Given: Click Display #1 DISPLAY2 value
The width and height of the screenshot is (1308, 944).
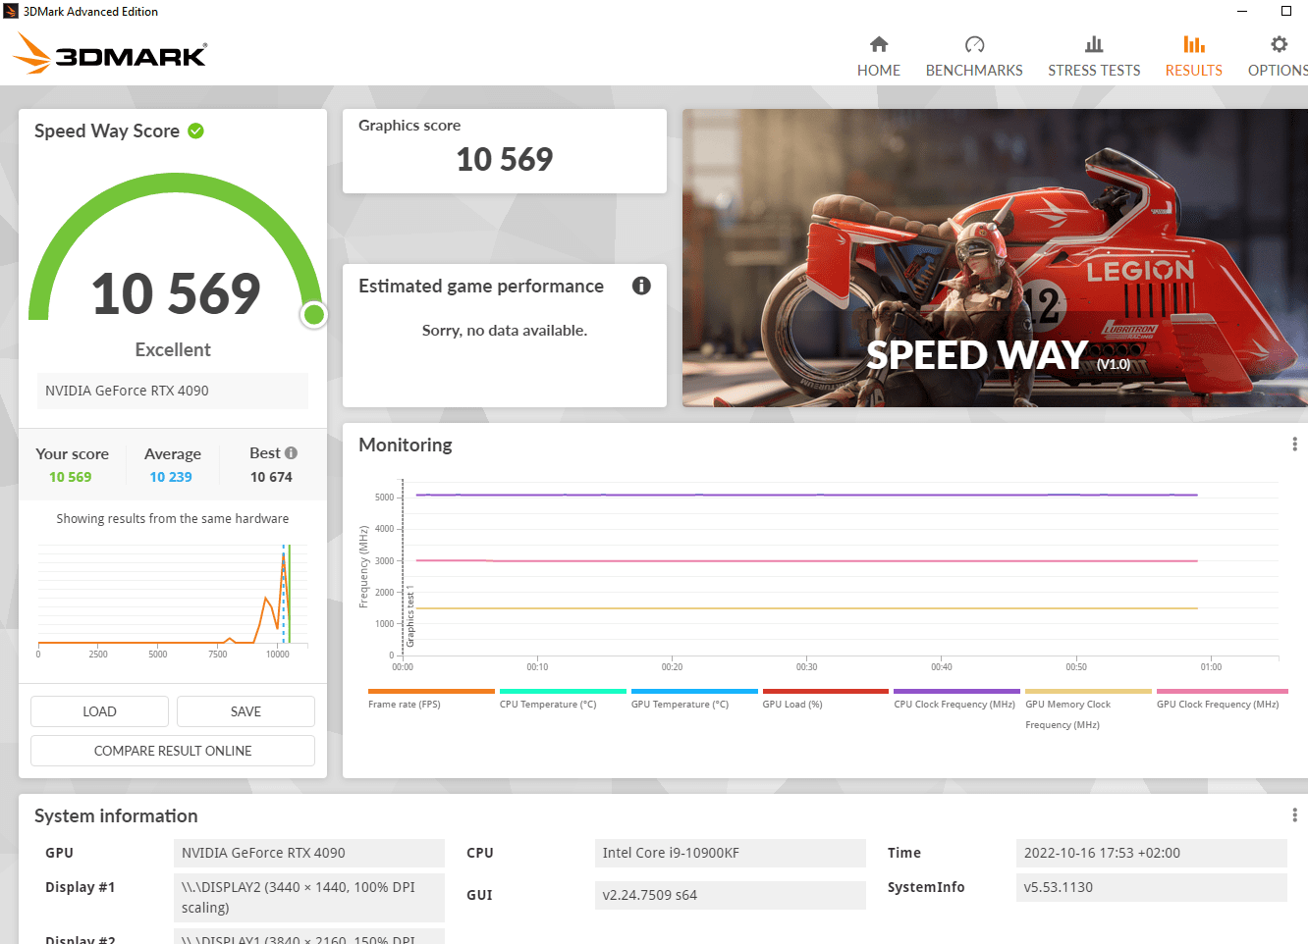Looking at the screenshot, I should (x=309, y=898).
